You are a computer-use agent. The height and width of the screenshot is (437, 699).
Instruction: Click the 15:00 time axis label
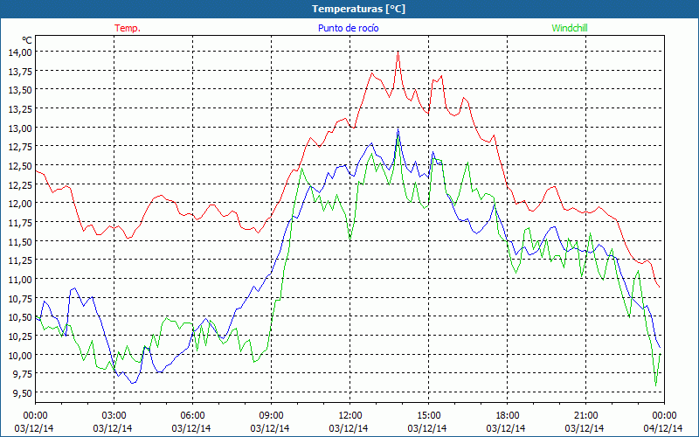coord(428,416)
